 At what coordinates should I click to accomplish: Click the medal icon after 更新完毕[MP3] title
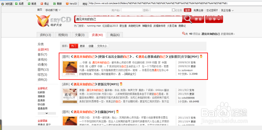point(121,84)
